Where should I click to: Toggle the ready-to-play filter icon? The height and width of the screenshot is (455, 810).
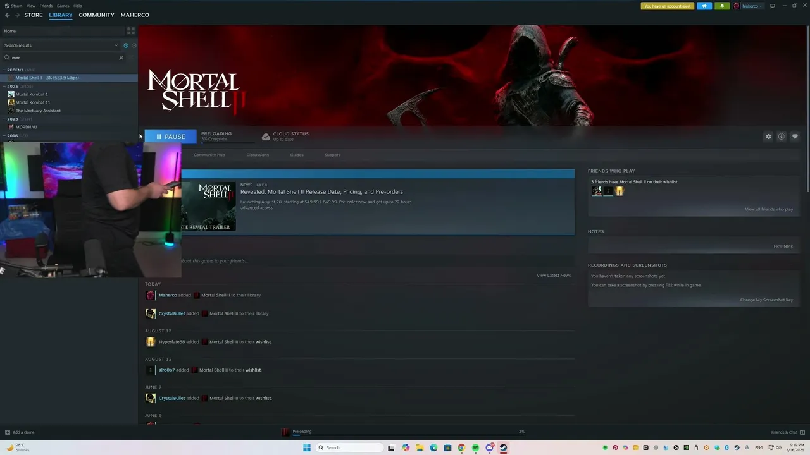(134, 45)
